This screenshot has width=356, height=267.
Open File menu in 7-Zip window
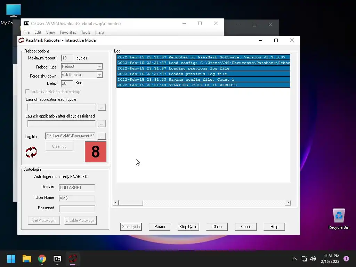(x=26, y=32)
